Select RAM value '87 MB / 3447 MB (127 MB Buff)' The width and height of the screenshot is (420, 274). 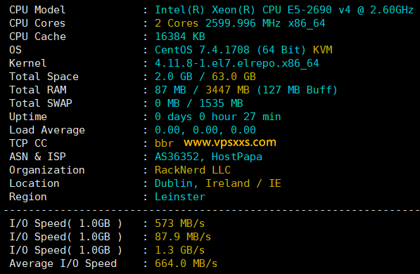[246, 90]
